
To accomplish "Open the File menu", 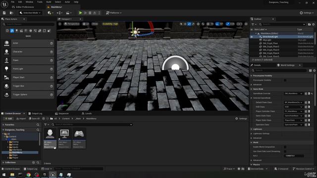I will pos(12,2).
